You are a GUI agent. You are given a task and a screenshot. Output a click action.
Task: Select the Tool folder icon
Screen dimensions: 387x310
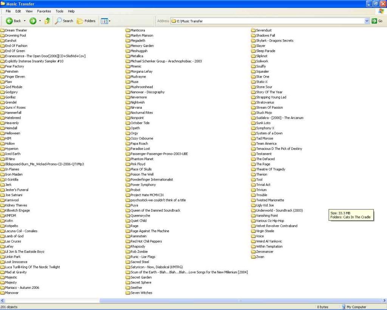[254, 179]
